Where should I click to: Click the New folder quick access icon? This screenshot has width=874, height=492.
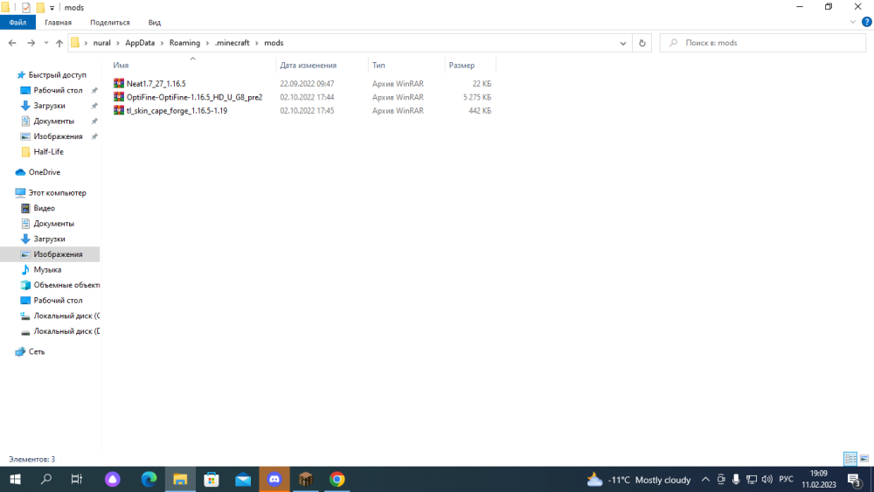40,8
